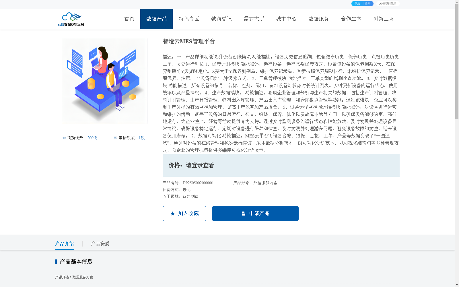
Task: Click the eye icon beside 浏览次数
Action: (64, 138)
